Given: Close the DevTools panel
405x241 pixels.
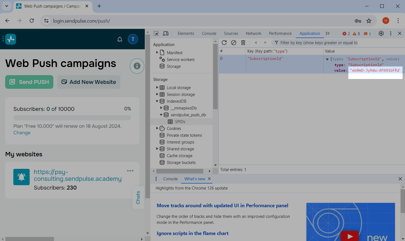Looking at the screenshot, I should tap(400, 33).
